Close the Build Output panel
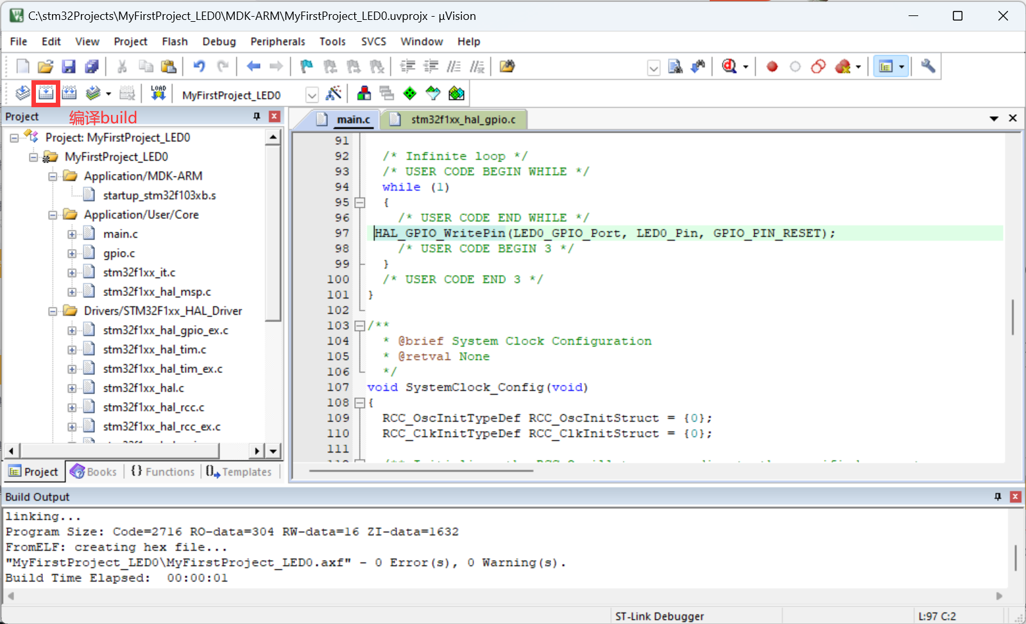Screen dimensions: 1026x624 click(1015, 496)
